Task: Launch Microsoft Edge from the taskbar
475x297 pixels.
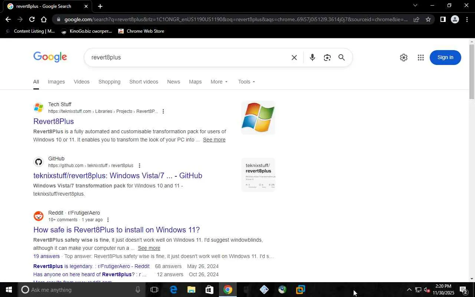Action: click(x=173, y=290)
